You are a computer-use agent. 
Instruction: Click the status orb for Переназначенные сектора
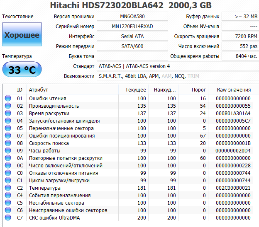pos(7,128)
